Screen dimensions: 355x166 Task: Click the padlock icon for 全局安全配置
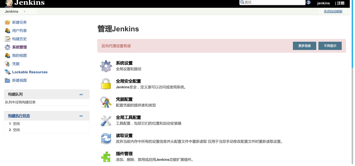106,84
